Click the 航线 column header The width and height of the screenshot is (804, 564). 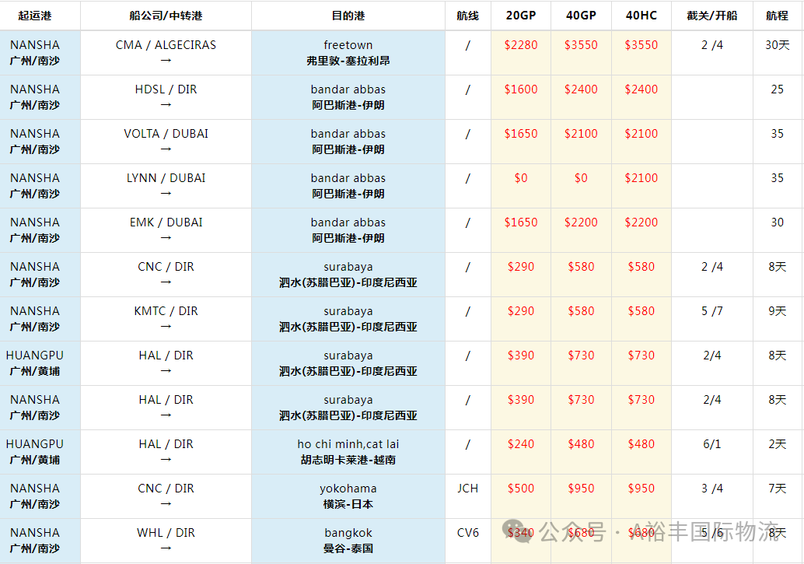(467, 16)
